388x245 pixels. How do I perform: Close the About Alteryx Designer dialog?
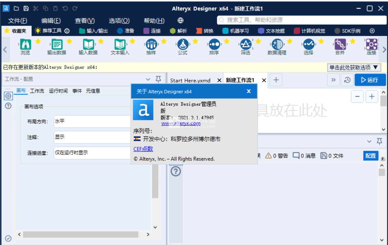coord(249,91)
